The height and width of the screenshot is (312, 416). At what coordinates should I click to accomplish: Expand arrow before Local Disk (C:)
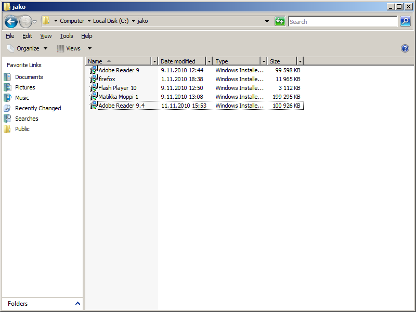(89, 21)
